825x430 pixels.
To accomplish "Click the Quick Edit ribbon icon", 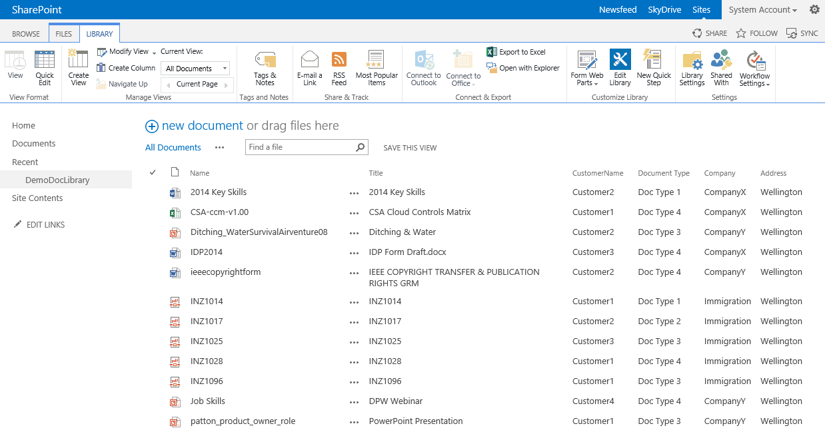I will [x=45, y=68].
